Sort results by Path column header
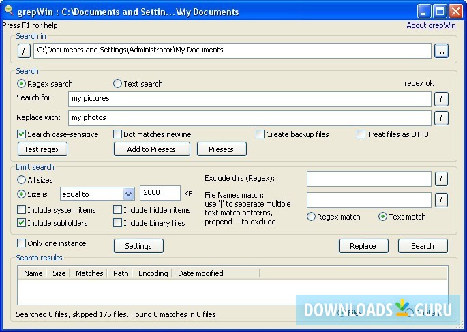467x332 pixels. coord(121,273)
